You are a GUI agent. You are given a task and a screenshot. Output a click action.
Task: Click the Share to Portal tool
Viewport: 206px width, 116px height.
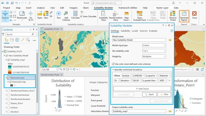pyautogui.click(x=173, y=16)
